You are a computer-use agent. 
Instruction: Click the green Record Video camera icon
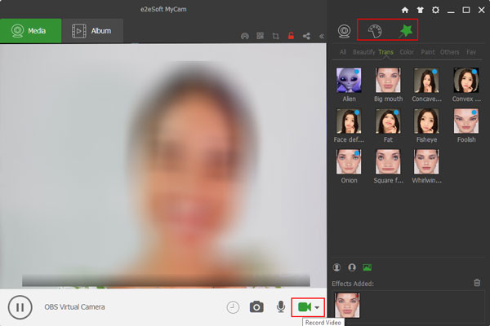pyautogui.click(x=304, y=306)
